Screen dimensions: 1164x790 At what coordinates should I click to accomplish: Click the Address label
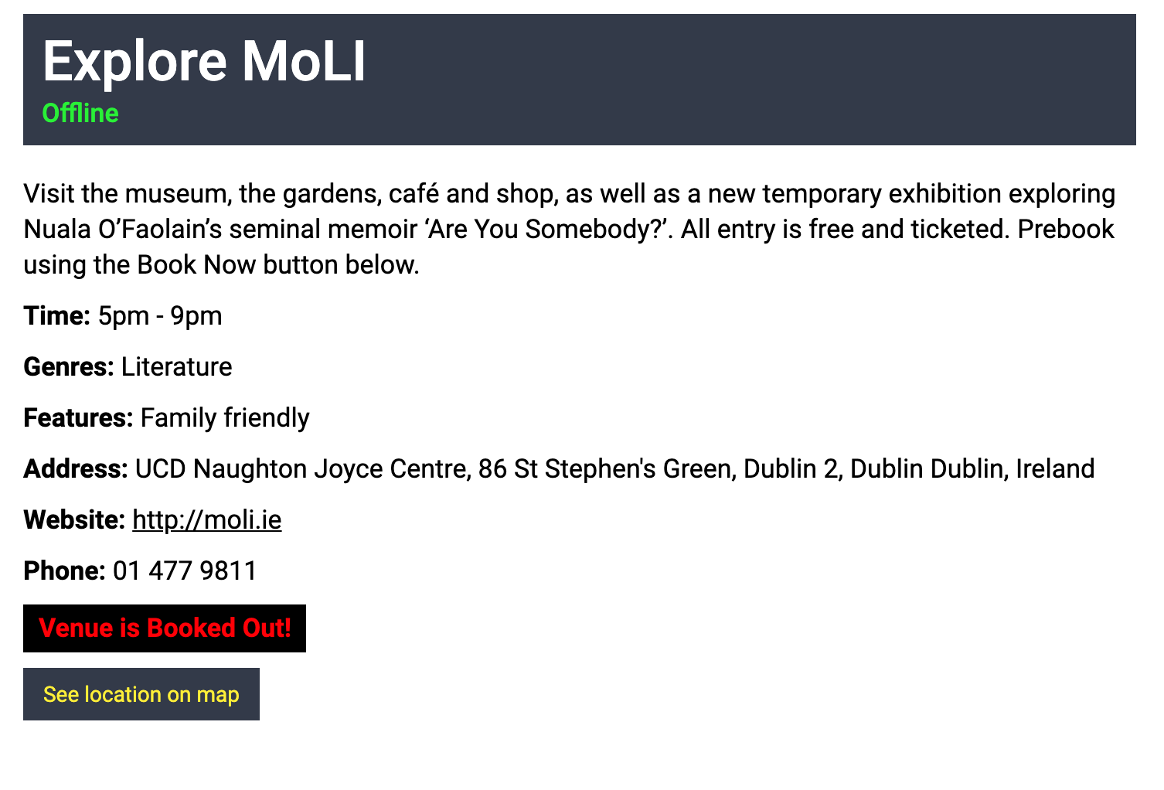tap(75, 468)
